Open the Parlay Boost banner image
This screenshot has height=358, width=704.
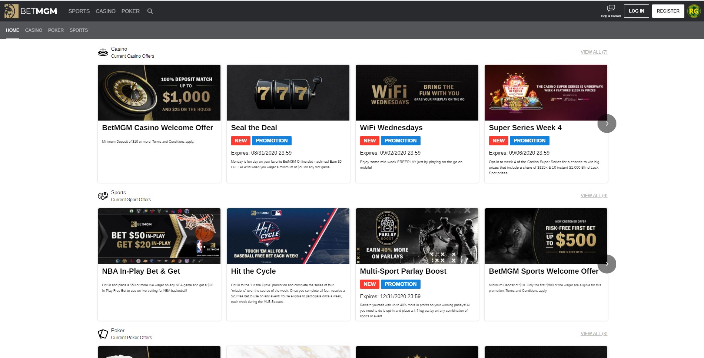(x=417, y=236)
